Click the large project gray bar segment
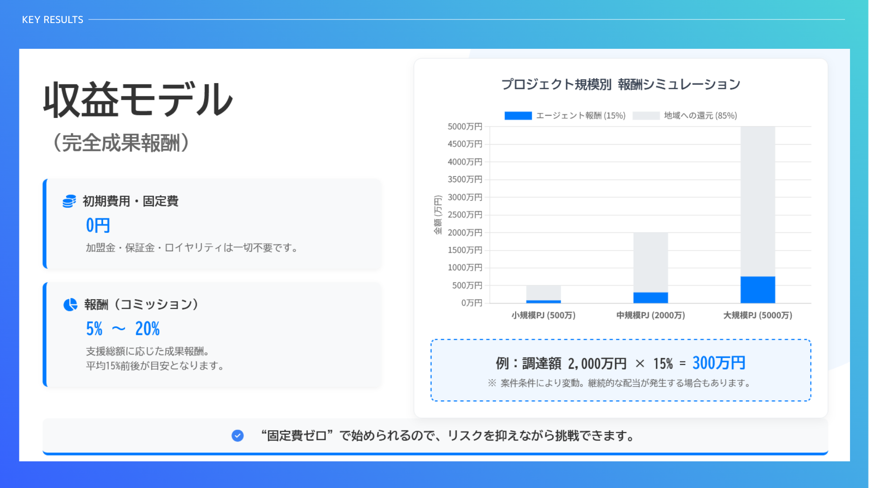The width and height of the screenshot is (869, 488). [x=758, y=201]
